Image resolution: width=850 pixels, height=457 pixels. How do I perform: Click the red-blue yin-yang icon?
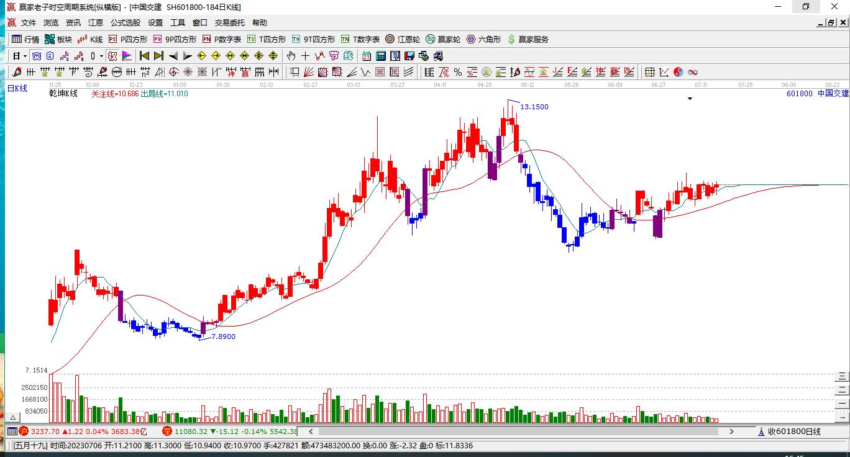point(679,72)
